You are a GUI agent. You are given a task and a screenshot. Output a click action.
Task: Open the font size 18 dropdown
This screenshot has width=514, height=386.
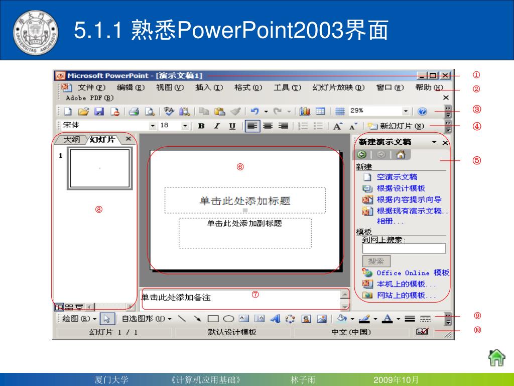(x=185, y=126)
